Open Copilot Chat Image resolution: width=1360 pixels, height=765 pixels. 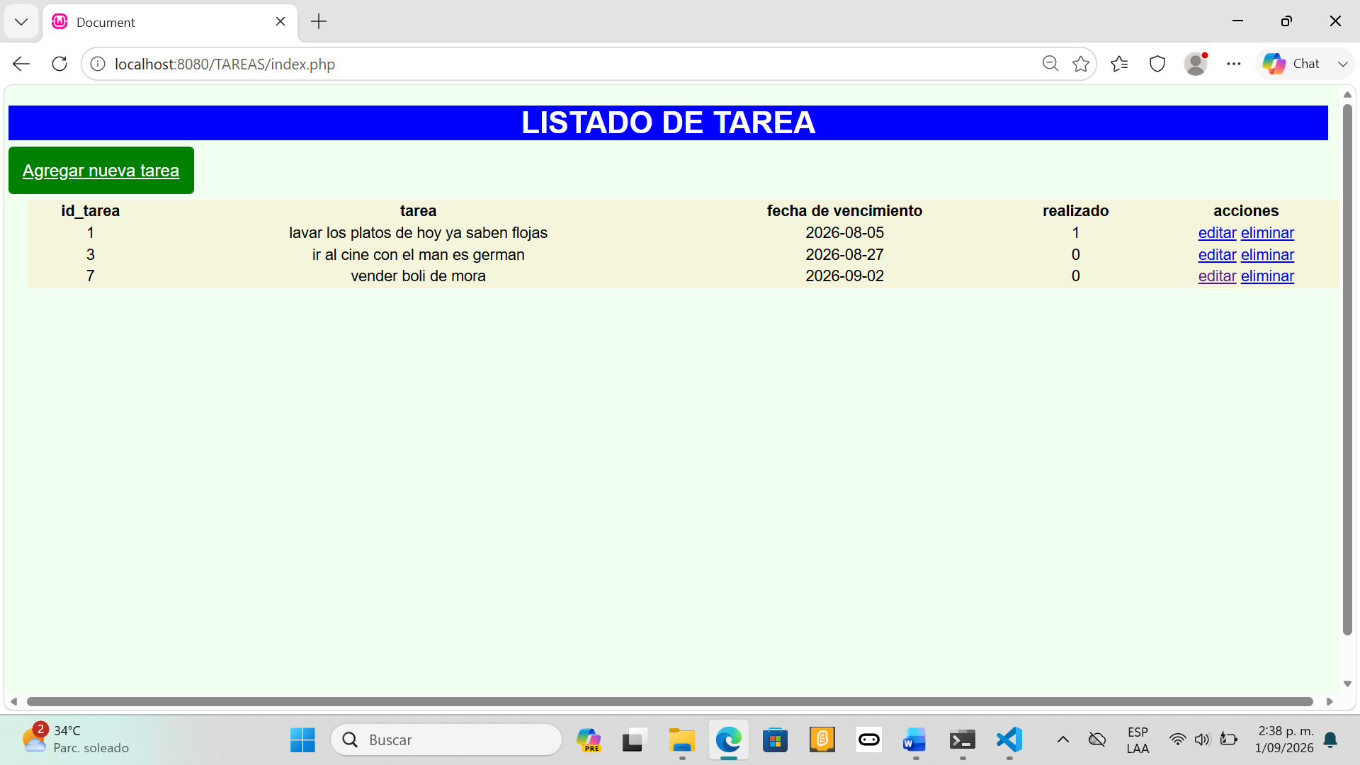click(1292, 64)
